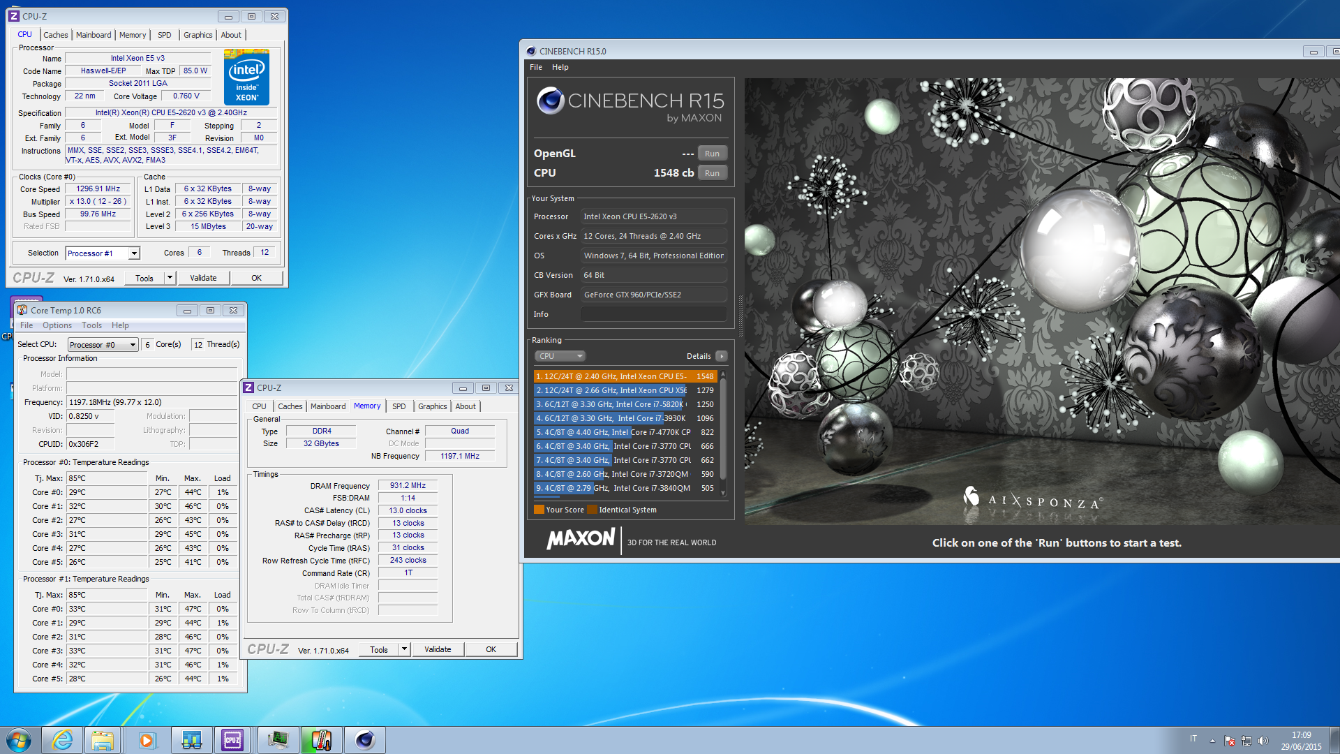Click Cinebench GFX Board value field

click(653, 295)
